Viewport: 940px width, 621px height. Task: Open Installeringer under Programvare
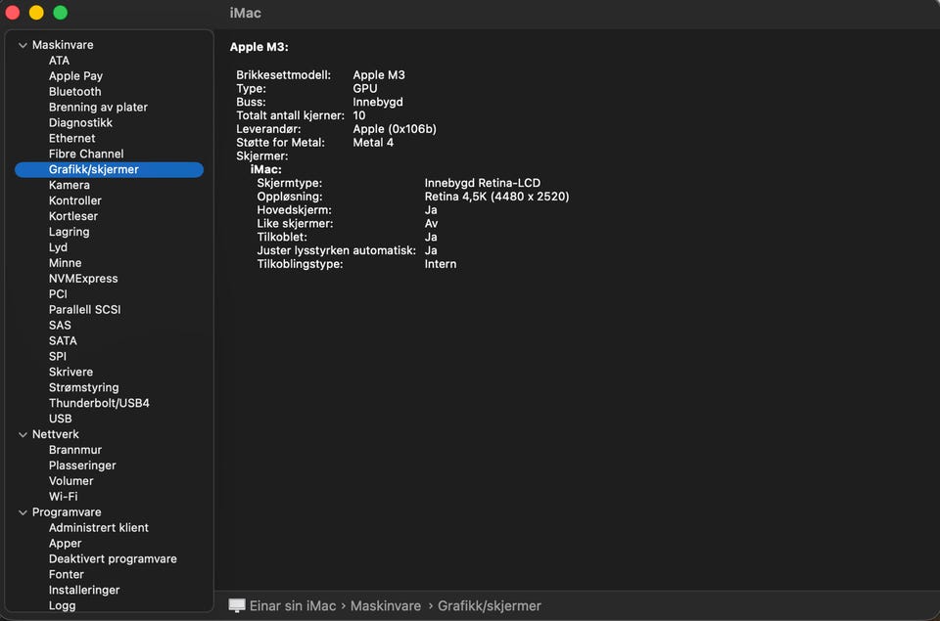(84, 590)
